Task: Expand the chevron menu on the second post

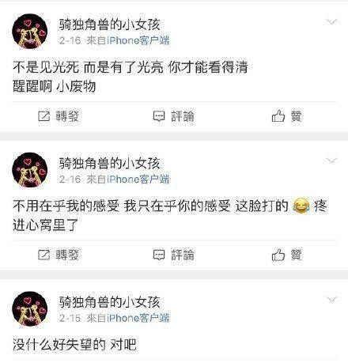Action: 331,161
